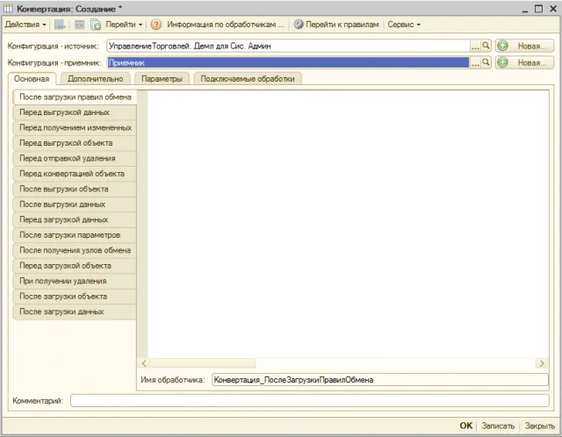Select Перед выгрузкой объекта handler
Screen dimensions: 562x437
75,143
